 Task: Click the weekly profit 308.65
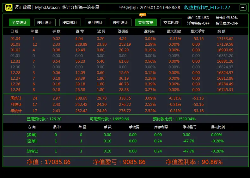[81, 98]
